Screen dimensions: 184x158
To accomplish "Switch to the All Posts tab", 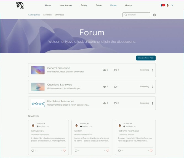I will (x=47, y=15).
